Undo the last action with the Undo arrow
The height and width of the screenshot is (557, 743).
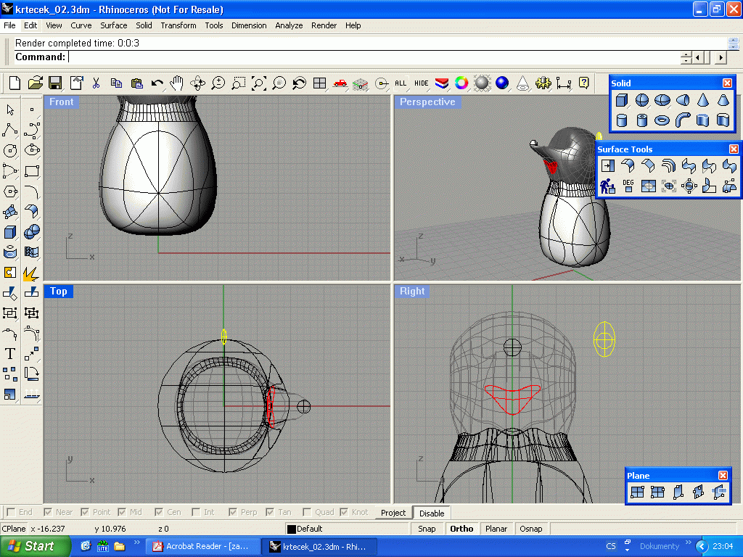[157, 83]
